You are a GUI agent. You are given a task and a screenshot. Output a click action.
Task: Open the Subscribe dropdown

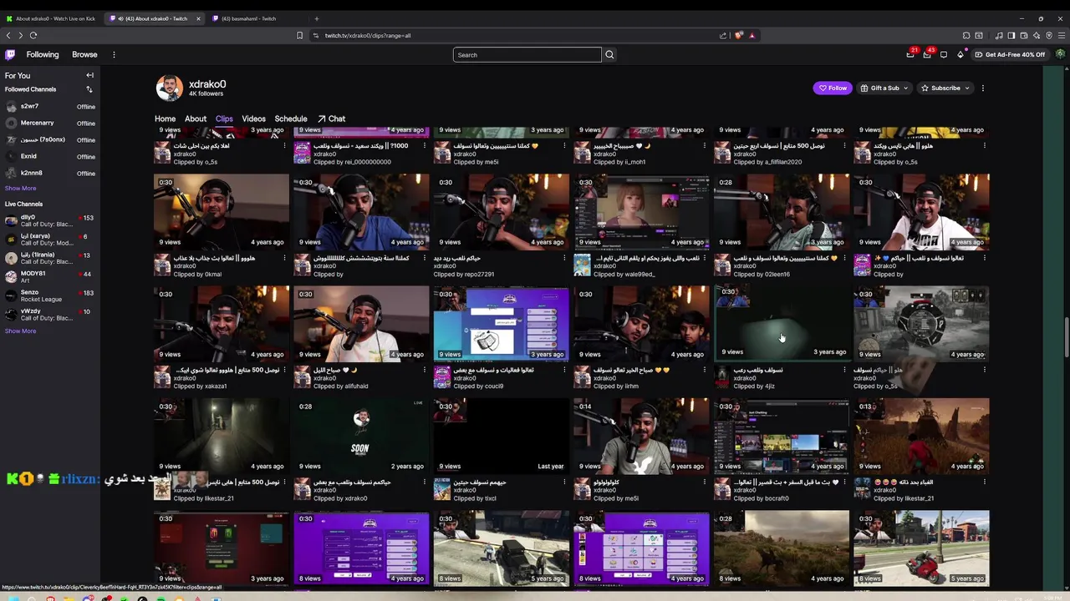[945, 88]
